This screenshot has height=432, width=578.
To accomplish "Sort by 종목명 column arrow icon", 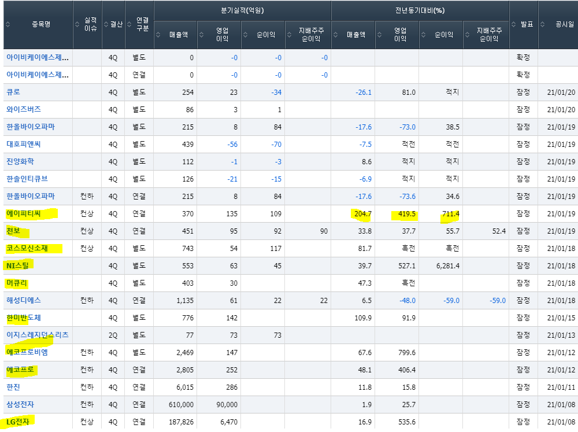I will 8,24.
